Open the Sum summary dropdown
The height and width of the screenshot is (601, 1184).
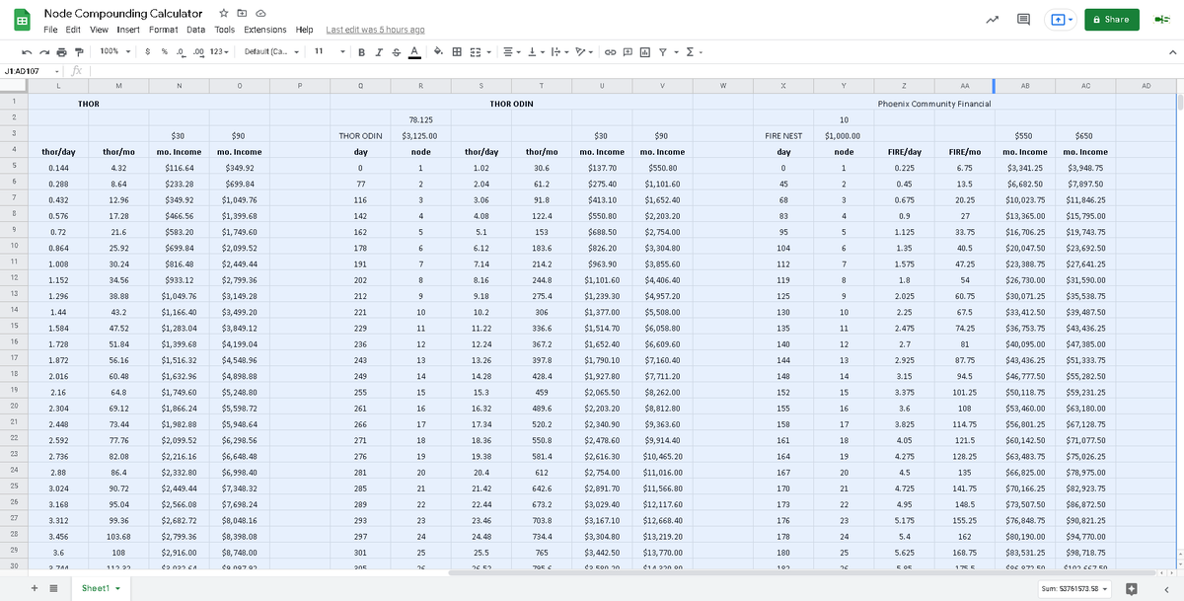click(x=1076, y=589)
